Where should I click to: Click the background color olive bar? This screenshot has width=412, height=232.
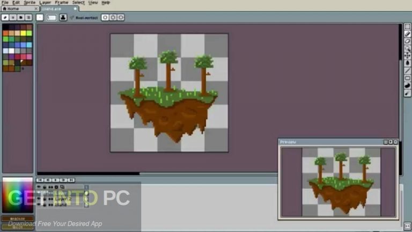click(18, 227)
